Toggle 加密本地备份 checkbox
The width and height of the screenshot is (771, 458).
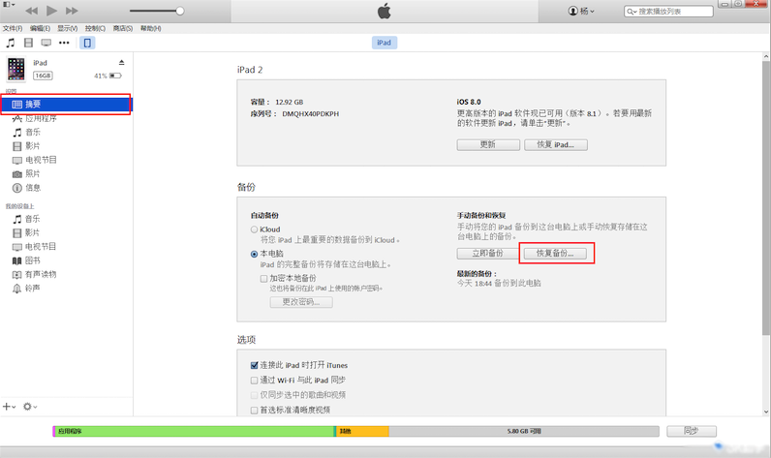pos(264,279)
